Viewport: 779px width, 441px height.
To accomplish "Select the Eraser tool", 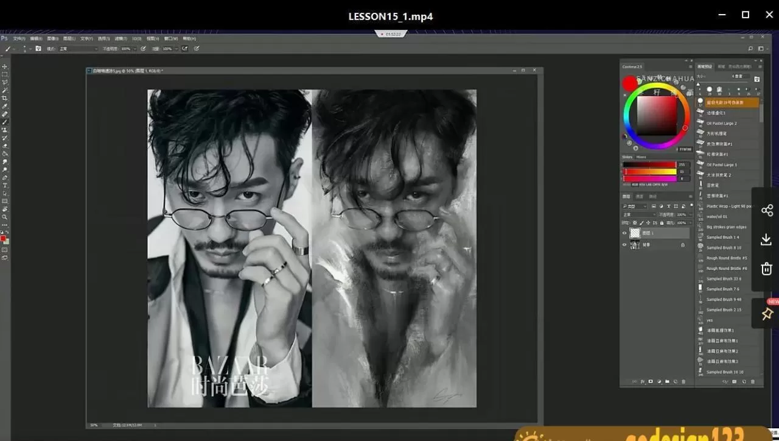I will click(5, 146).
